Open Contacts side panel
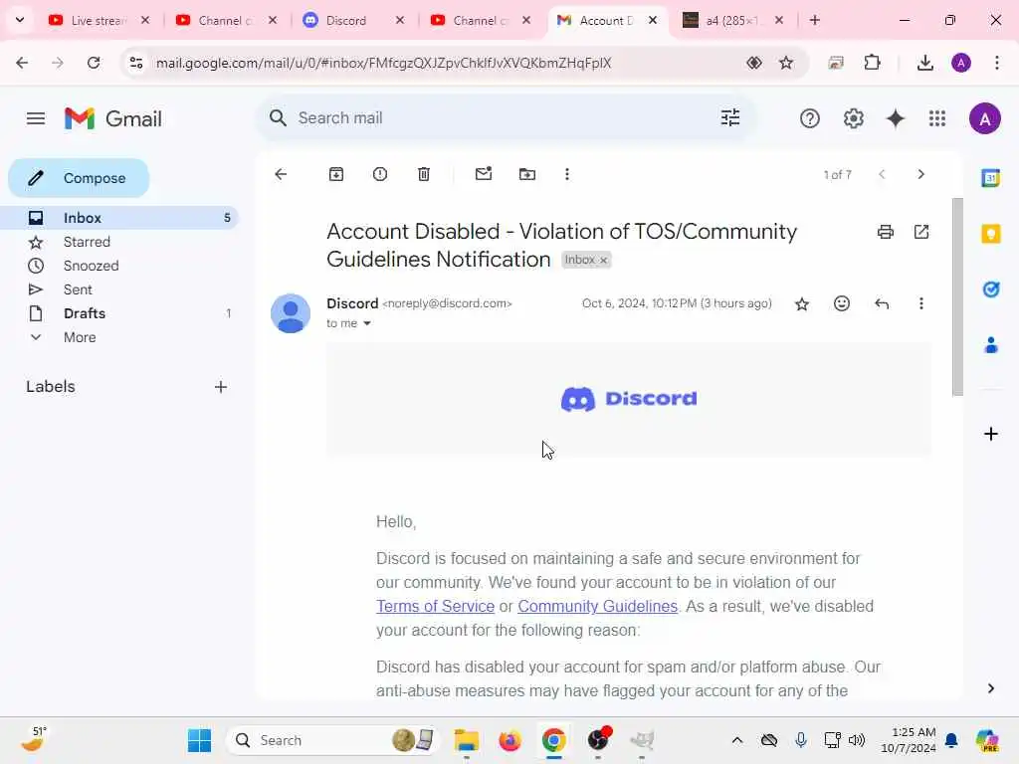Image resolution: width=1019 pixels, height=764 pixels. 990,345
